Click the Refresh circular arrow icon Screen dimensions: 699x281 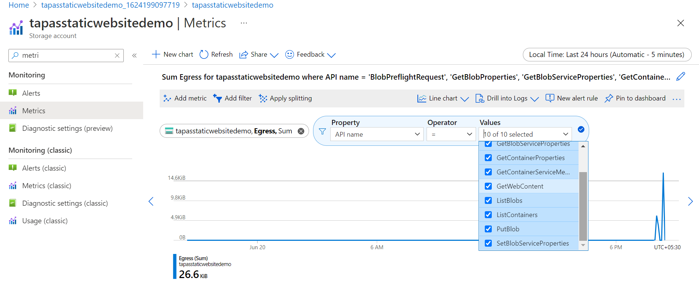[x=204, y=54]
